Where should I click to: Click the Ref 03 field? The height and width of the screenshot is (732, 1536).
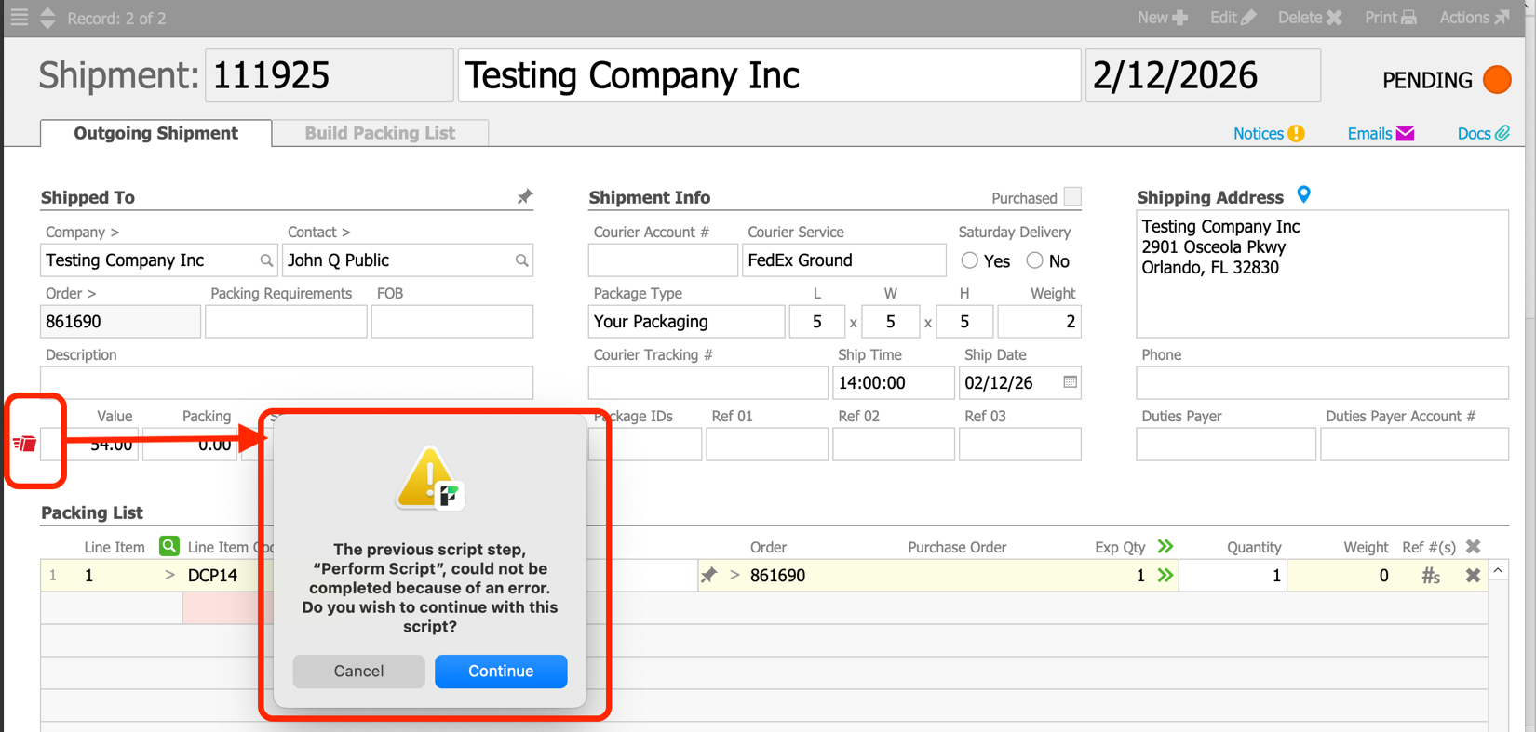point(1020,445)
